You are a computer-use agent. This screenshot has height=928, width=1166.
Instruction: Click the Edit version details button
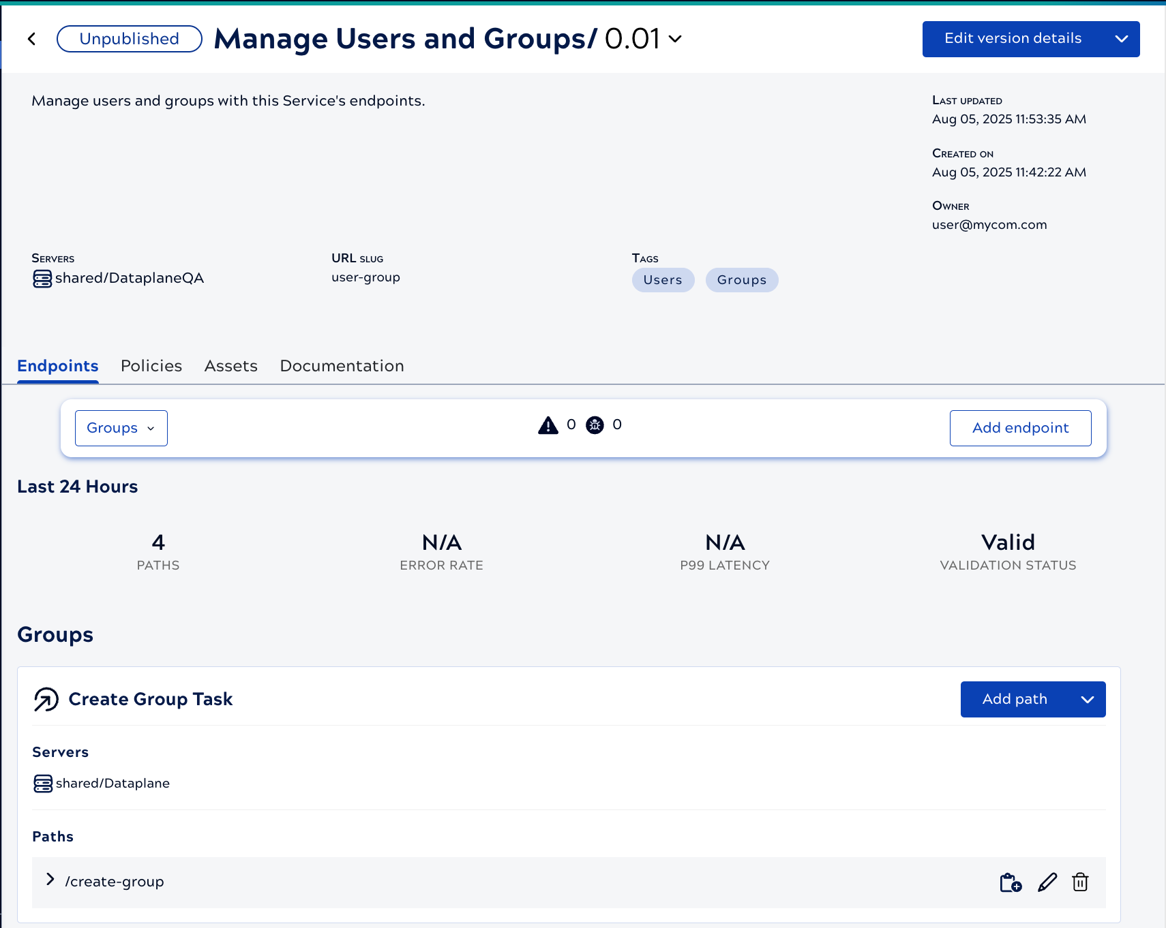(x=1013, y=39)
